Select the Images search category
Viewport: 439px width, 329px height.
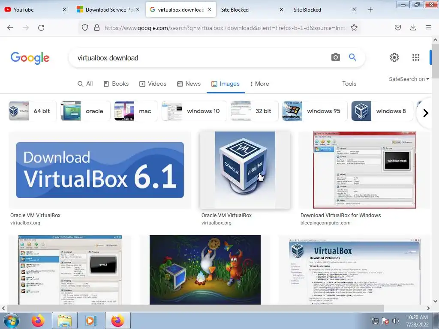pos(226,84)
